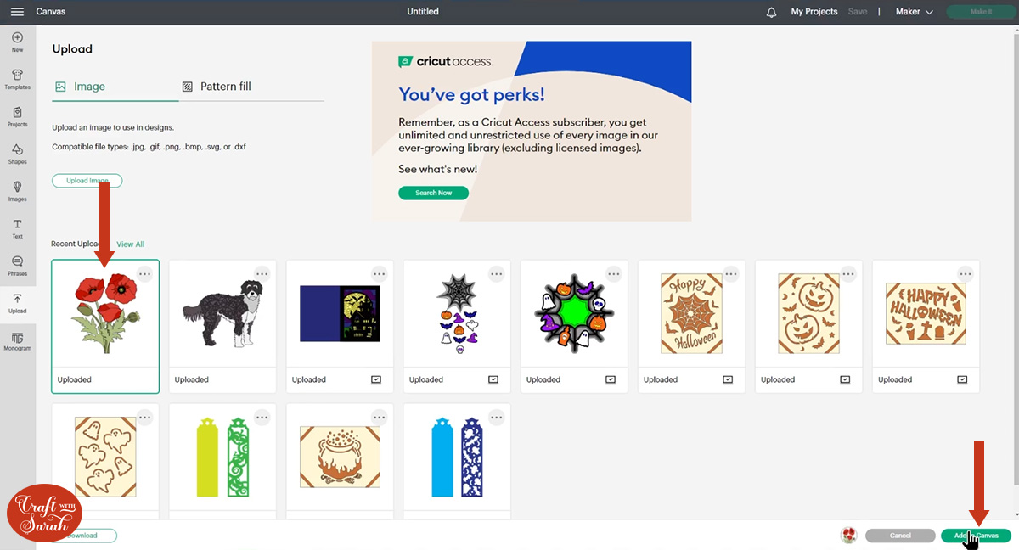Screen dimensions: 1019x550
Task: Select Upload in the left sidebar
Action: 17,304
